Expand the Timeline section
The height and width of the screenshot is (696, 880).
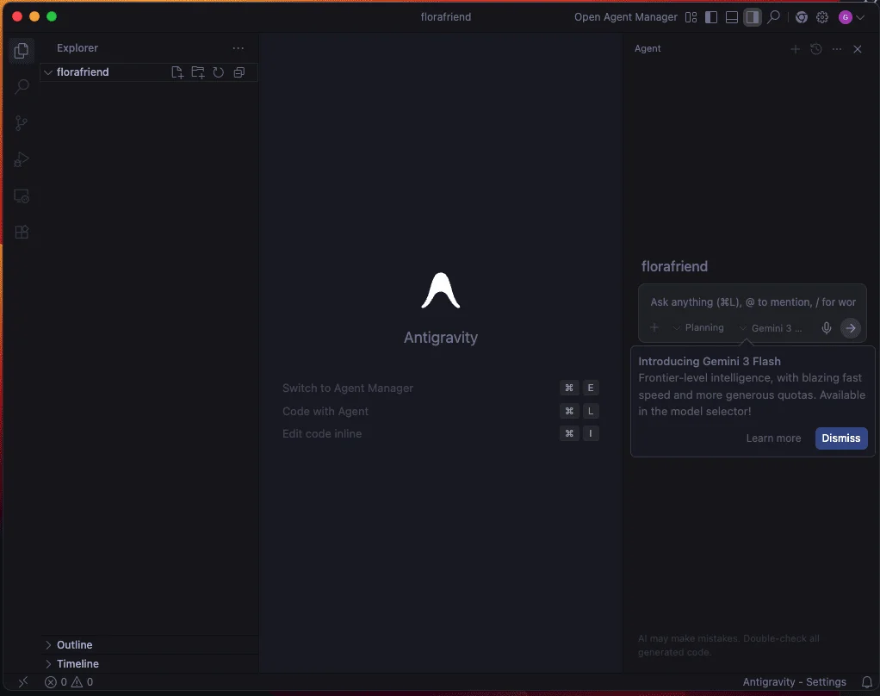coord(77,664)
